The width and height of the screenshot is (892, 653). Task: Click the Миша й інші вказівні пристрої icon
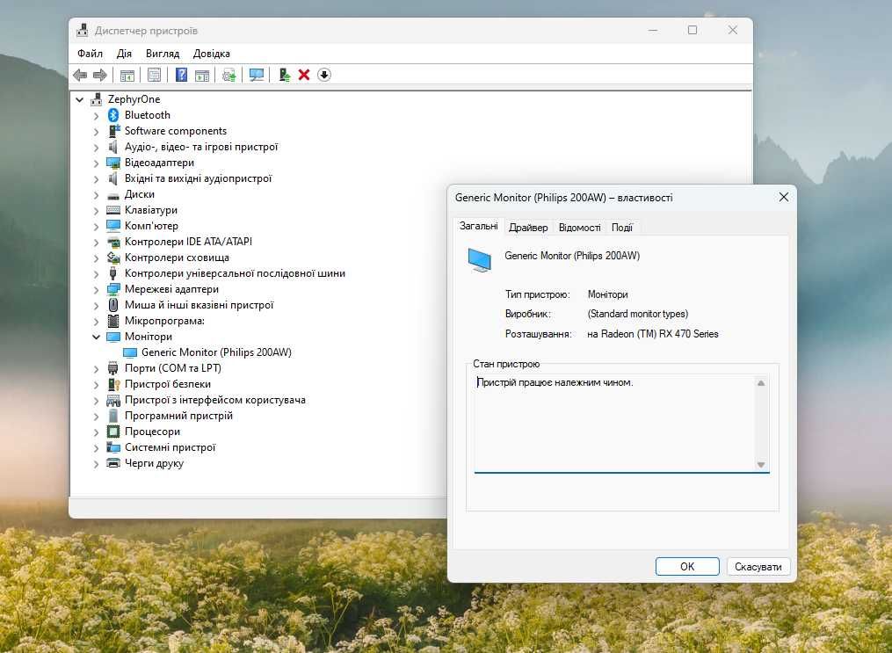[x=113, y=305]
